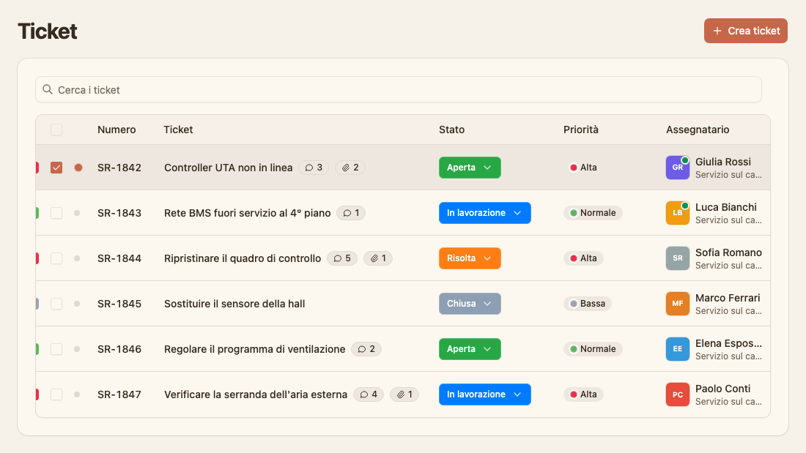This screenshot has width=806, height=453.
Task: Open ticket Controller UTA non in linea
Action: [x=228, y=168]
